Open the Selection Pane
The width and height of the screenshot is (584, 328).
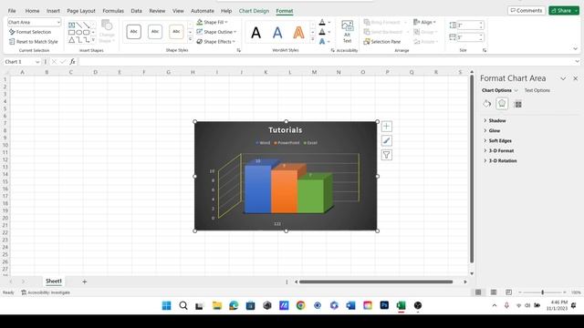382,42
